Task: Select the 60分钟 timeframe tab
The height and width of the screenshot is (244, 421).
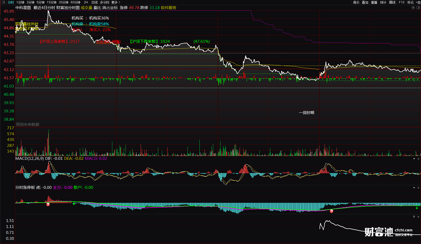Action: coord(75,2)
